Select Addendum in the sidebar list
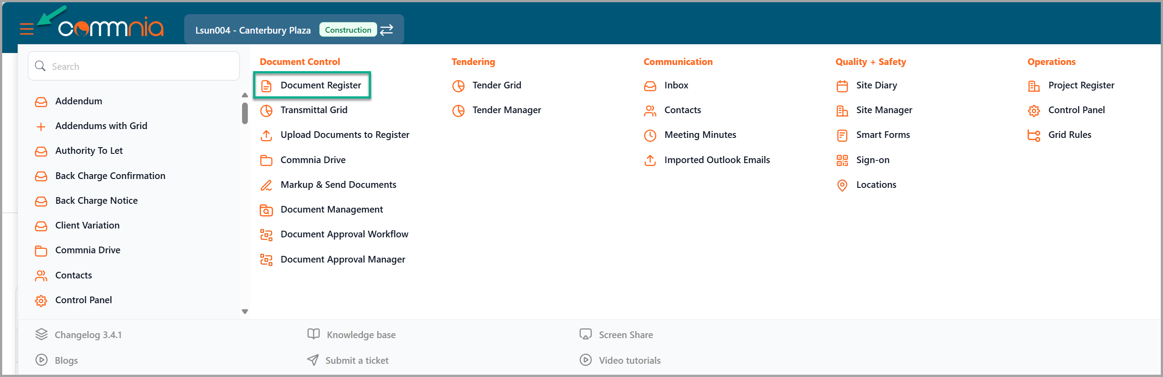This screenshot has width=1163, height=377. (x=79, y=101)
